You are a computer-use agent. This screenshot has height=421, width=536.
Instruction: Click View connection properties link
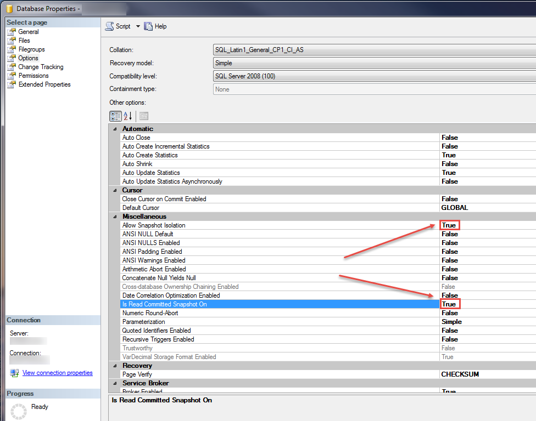click(x=57, y=373)
